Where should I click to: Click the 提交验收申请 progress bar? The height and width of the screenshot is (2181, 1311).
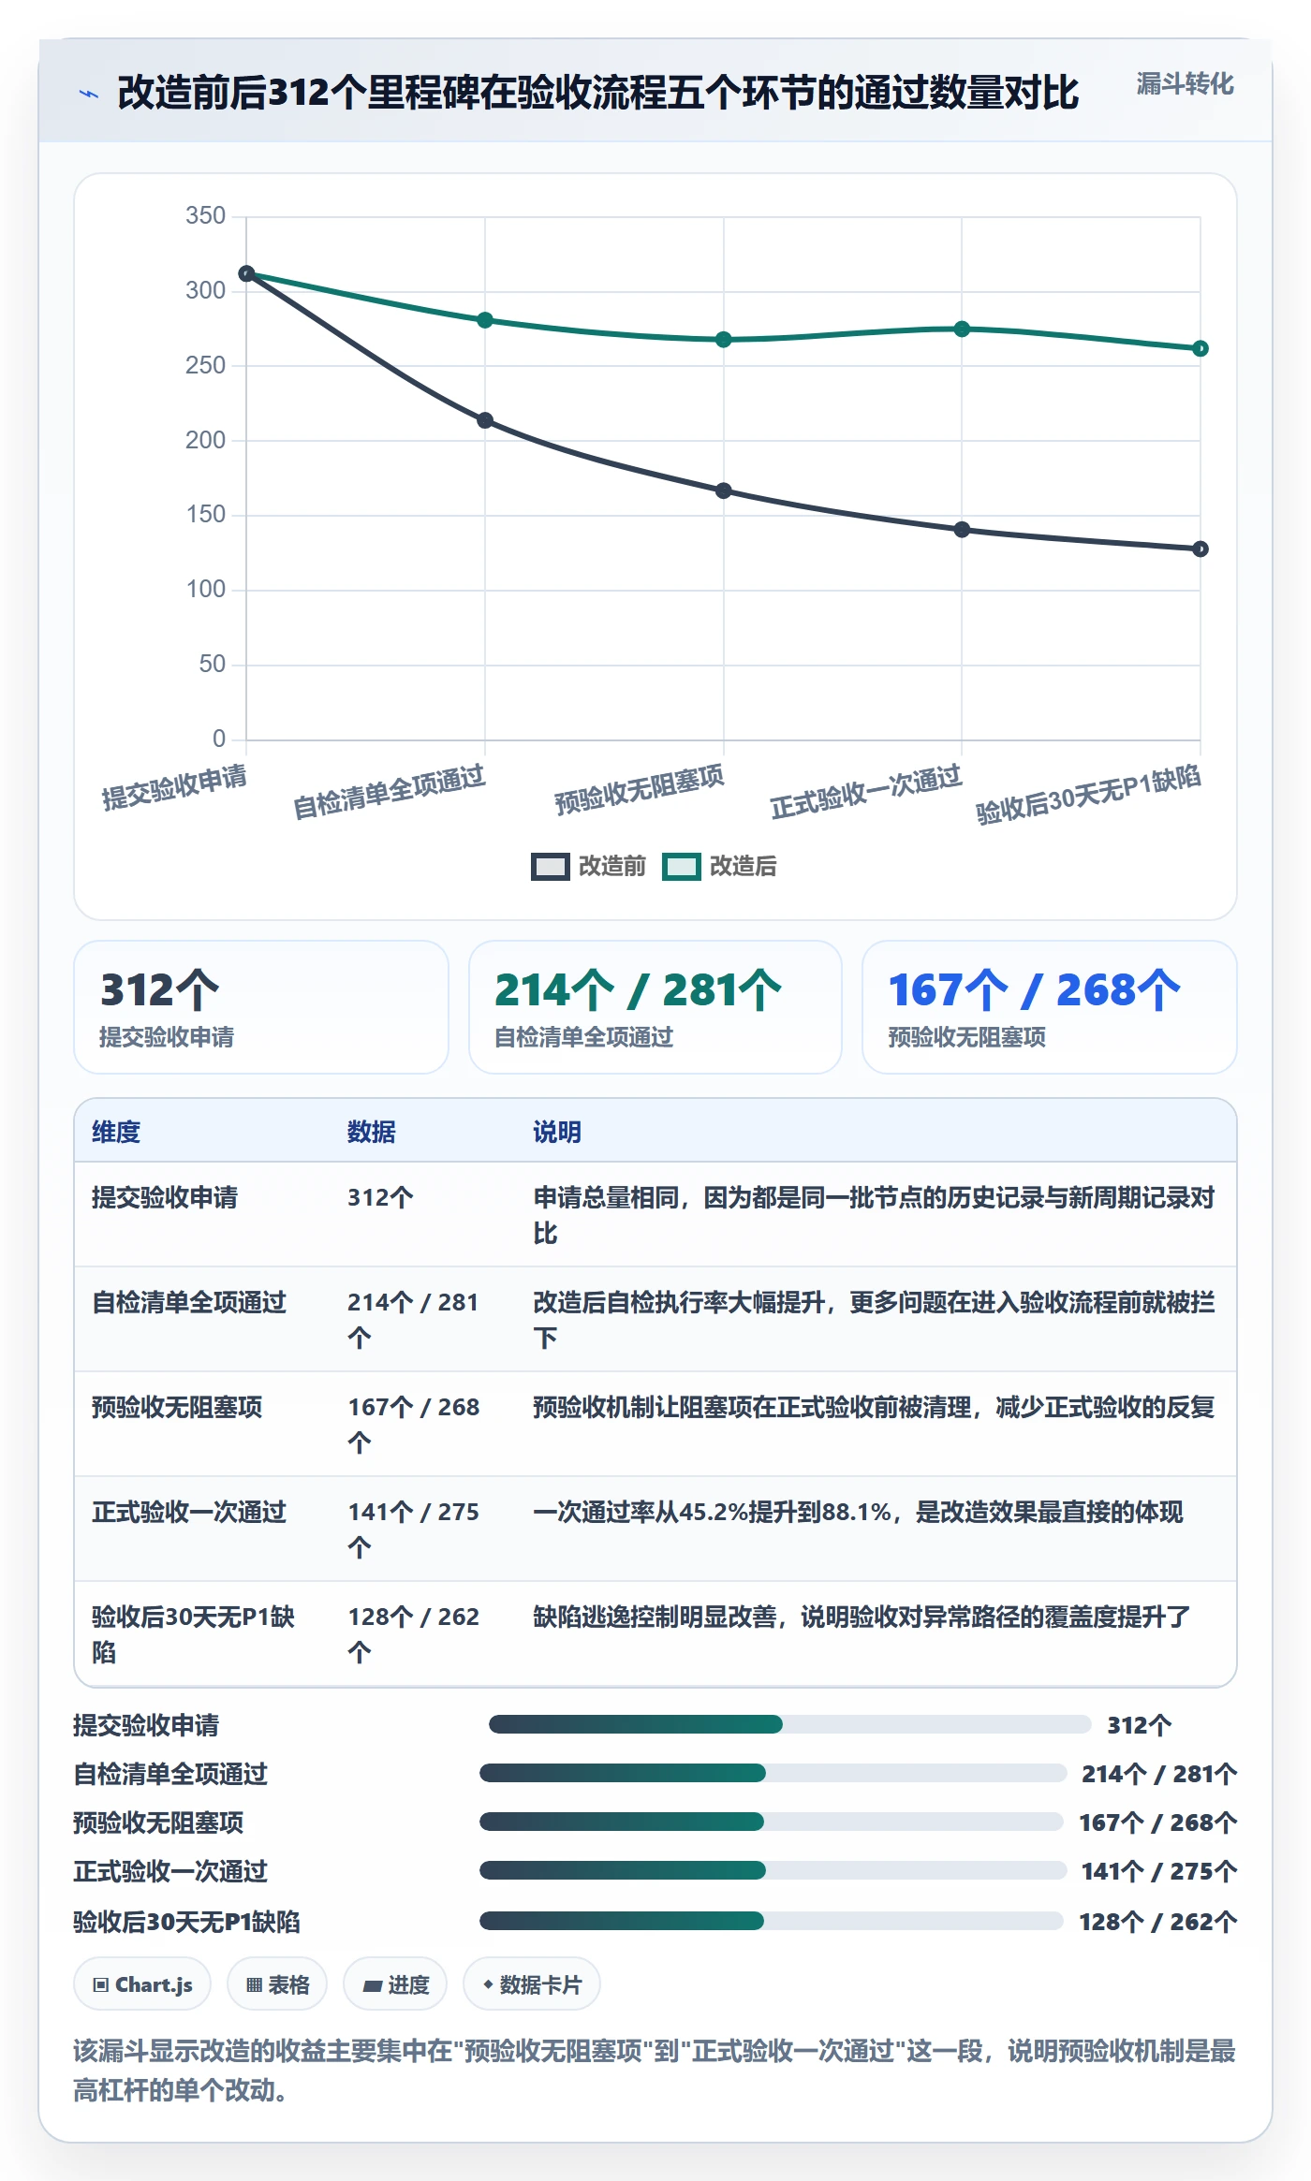pos(790,1724)
